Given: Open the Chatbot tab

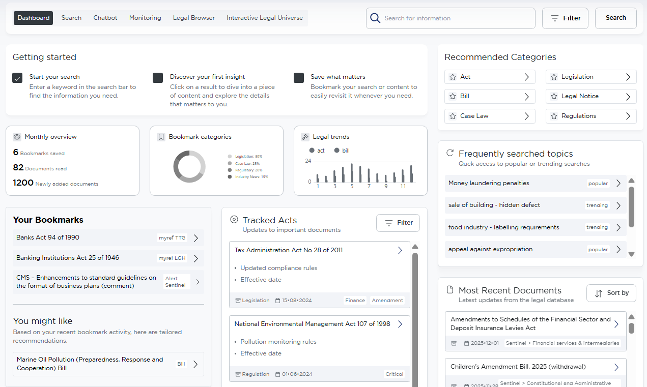Looking at the screenshot, I should click(105, 18).
